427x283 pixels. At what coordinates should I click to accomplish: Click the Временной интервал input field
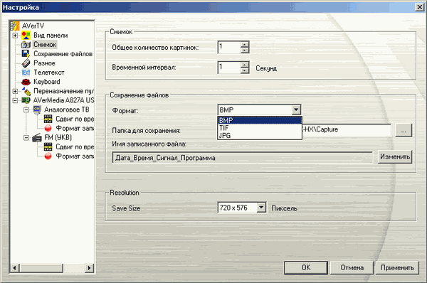pyautogui.click(x=229, y=68)
